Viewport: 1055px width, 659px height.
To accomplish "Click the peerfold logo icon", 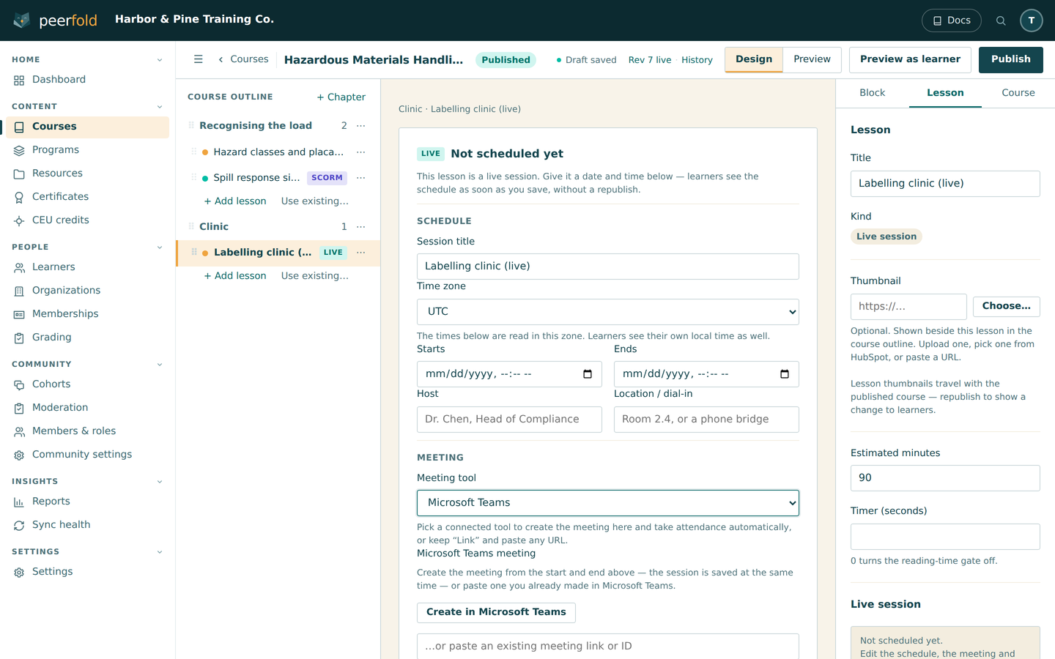I will pyautogui.click(x=21, y=20).
